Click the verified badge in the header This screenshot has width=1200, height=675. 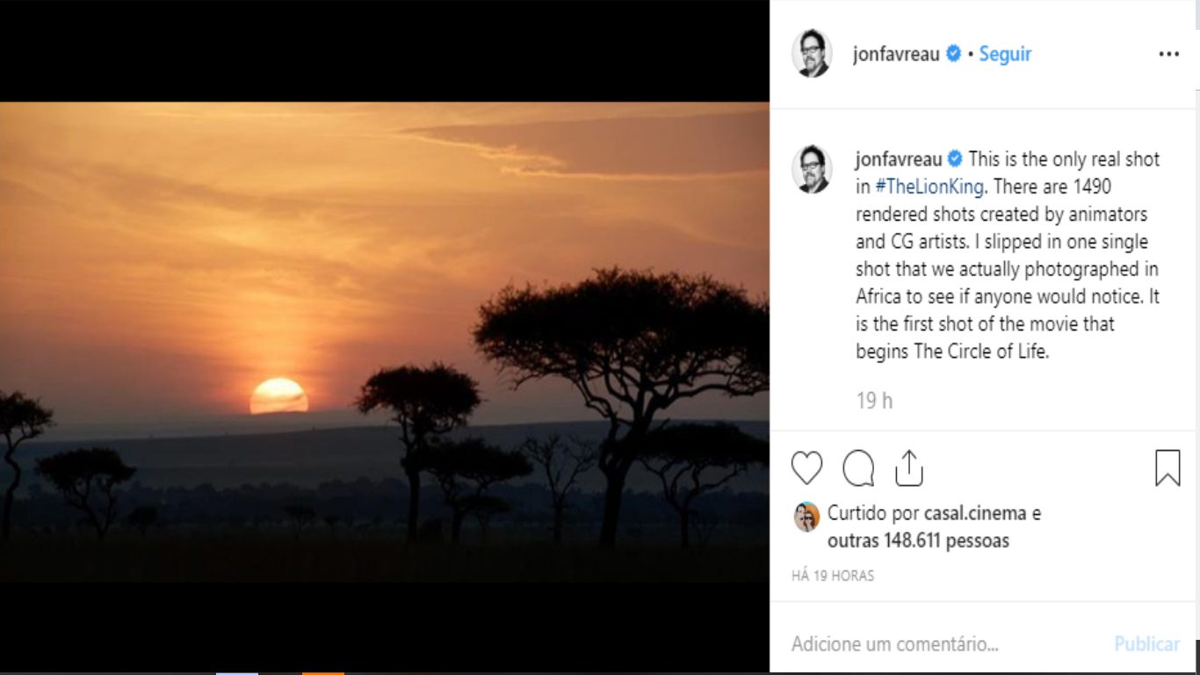[x=953, y=54]
